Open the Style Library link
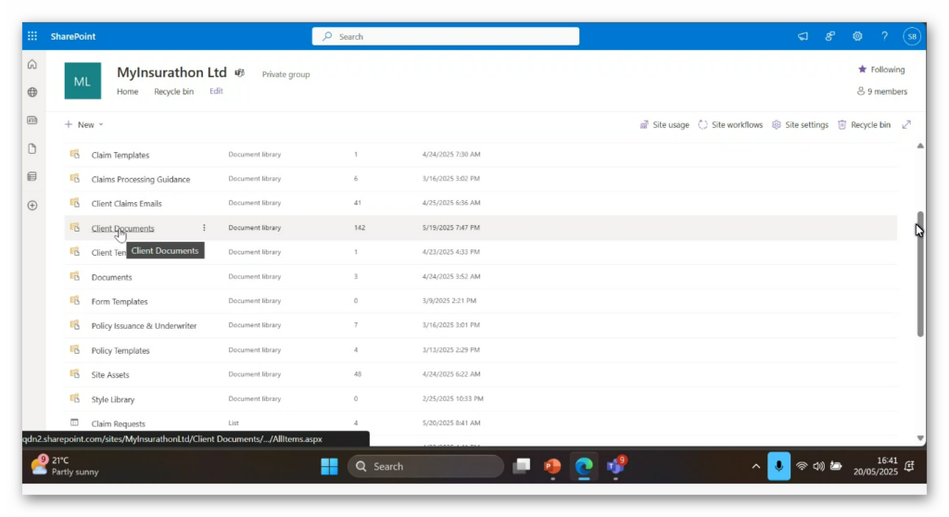 [112, 399]
